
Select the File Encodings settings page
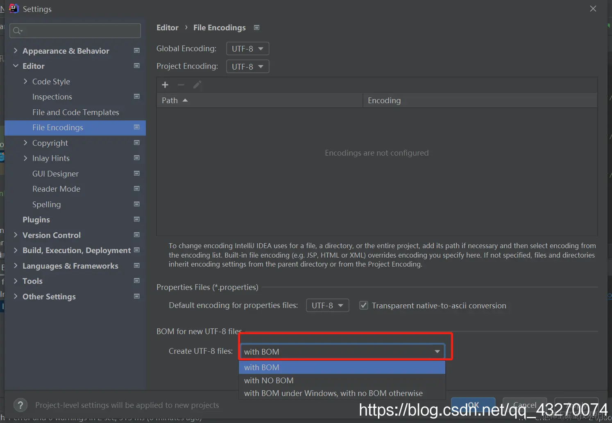click(75, 127)
